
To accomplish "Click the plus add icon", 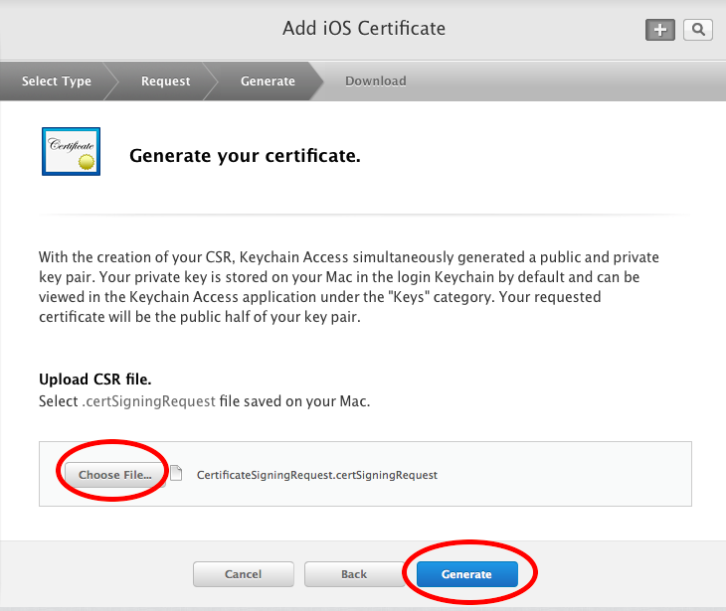I will pyautogui.click(x=659, y=30).
